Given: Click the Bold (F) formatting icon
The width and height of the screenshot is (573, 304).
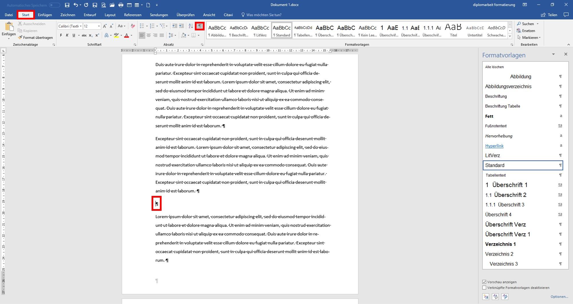Looking at the screenshot, I should pyautogui.click(x=61, y=35).
